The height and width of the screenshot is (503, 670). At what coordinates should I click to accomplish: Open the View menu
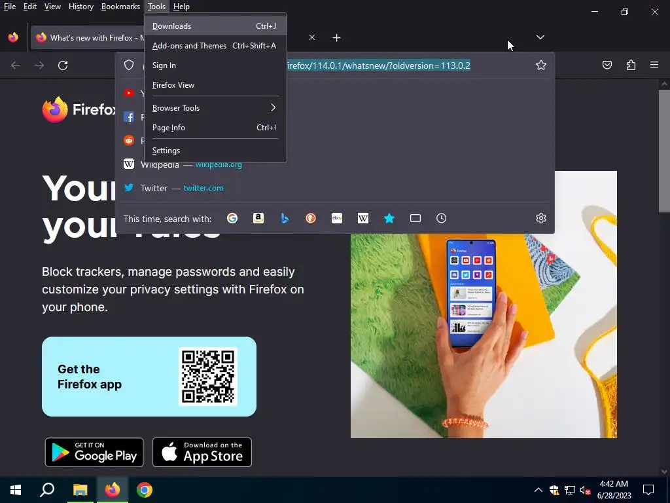coord(52,7)
